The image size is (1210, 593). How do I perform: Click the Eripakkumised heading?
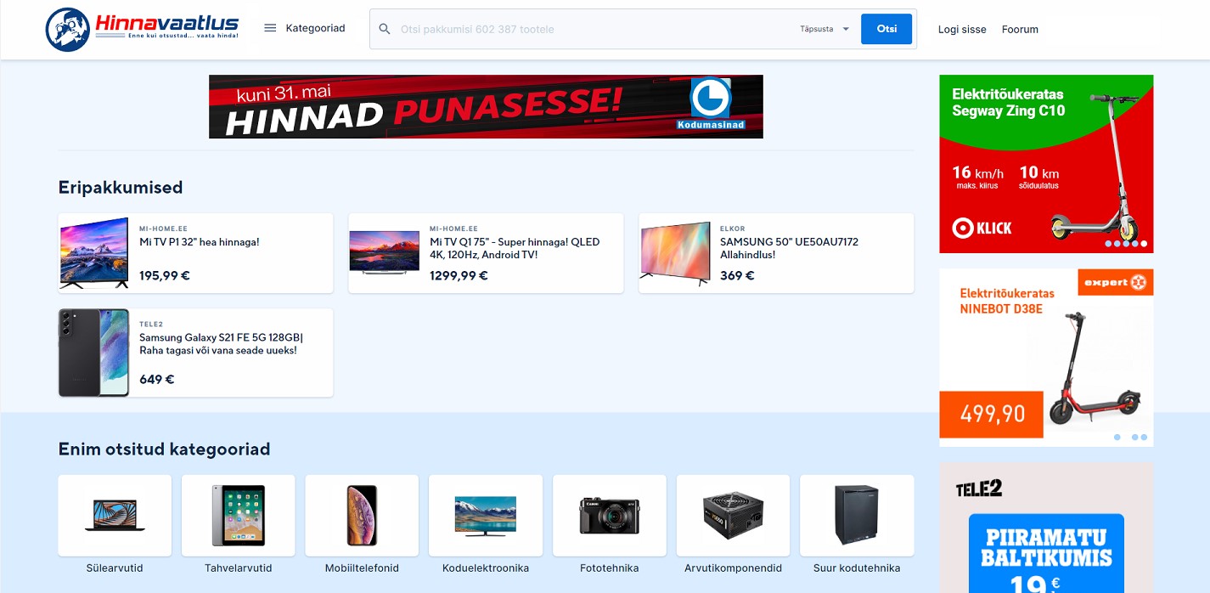click(x=121, y=188)
